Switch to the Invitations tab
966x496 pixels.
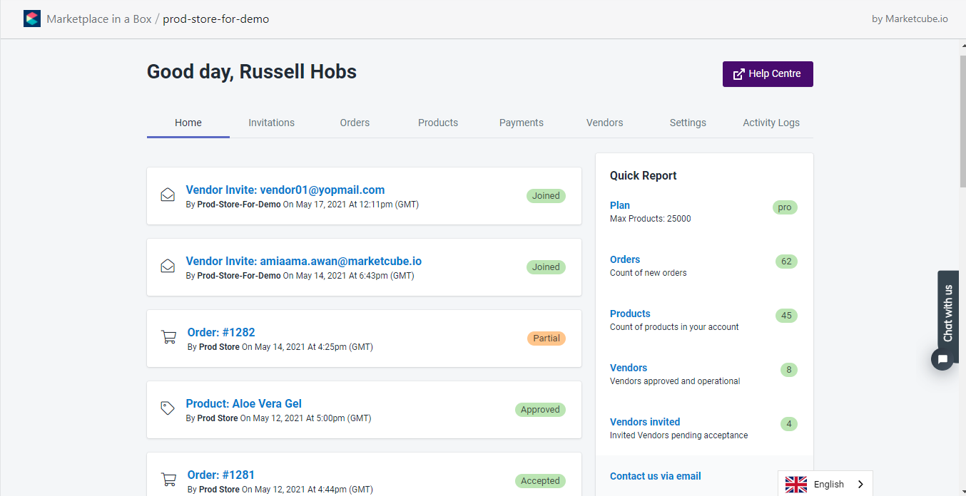[271, 123]
